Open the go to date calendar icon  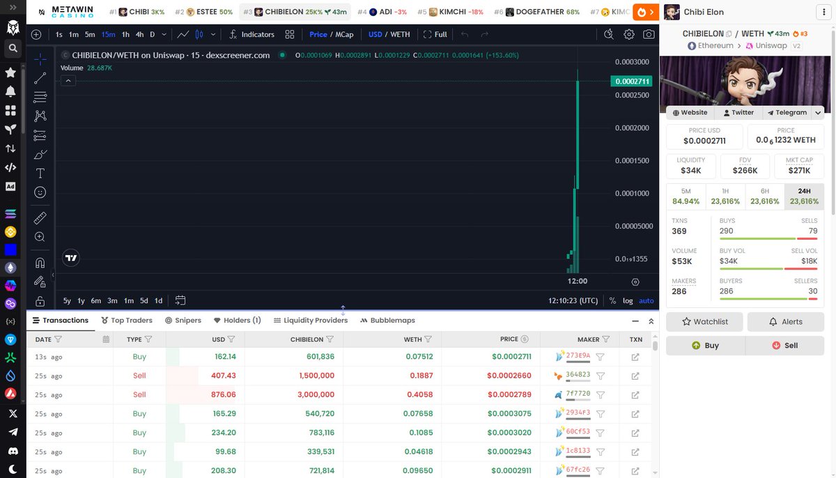(x=180, y=300)
